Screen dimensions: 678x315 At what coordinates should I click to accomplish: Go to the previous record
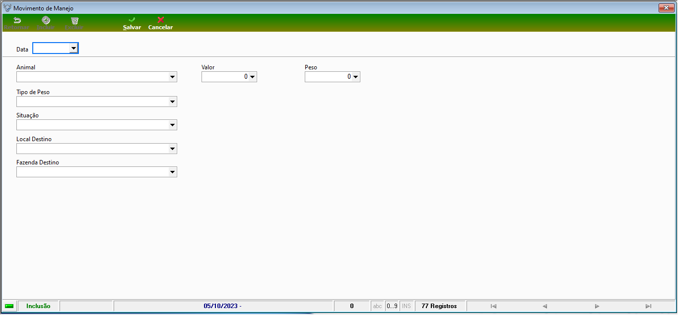point(544,306)
